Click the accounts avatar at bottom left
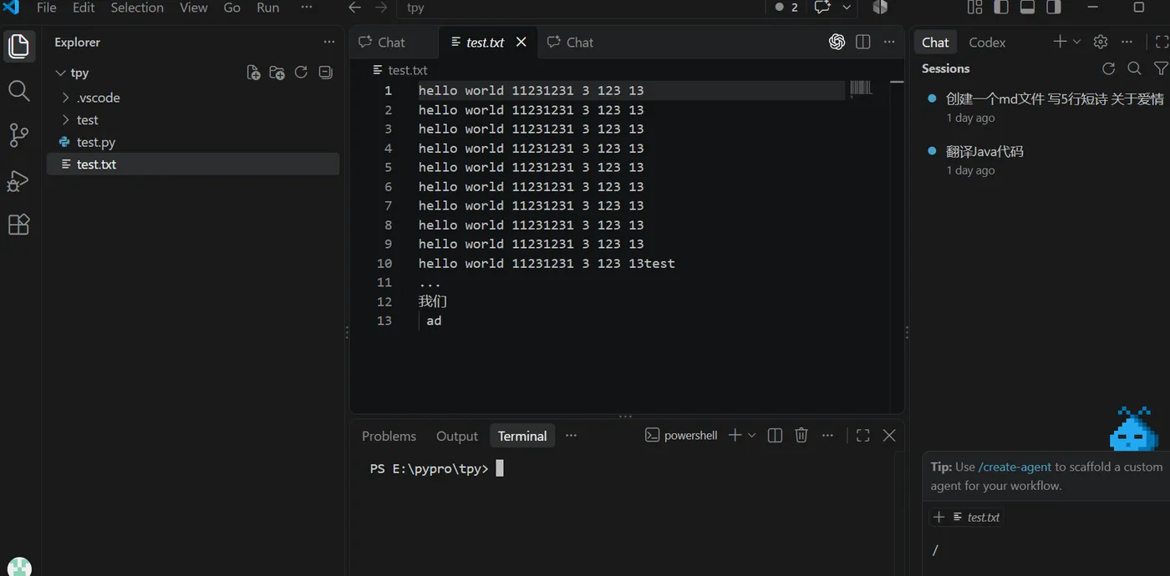This screenshot has height=576, width=1170. 18,567
